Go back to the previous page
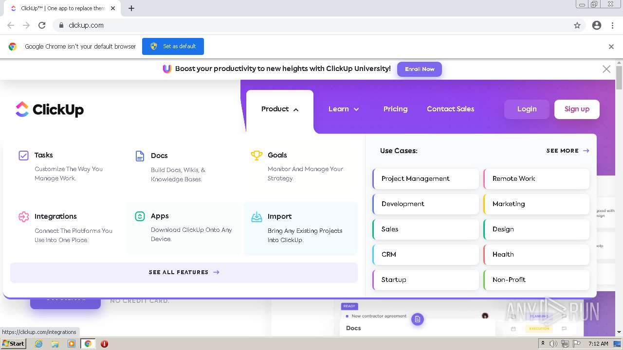 tap(11, 25)
